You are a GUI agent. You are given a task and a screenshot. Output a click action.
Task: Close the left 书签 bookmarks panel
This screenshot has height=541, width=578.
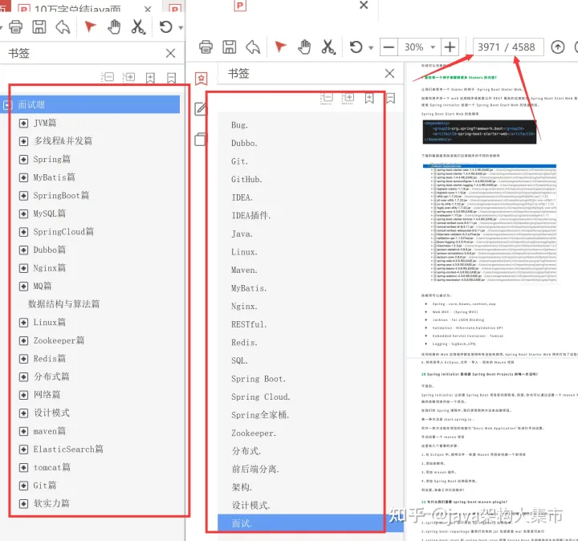tap(170, 54)
